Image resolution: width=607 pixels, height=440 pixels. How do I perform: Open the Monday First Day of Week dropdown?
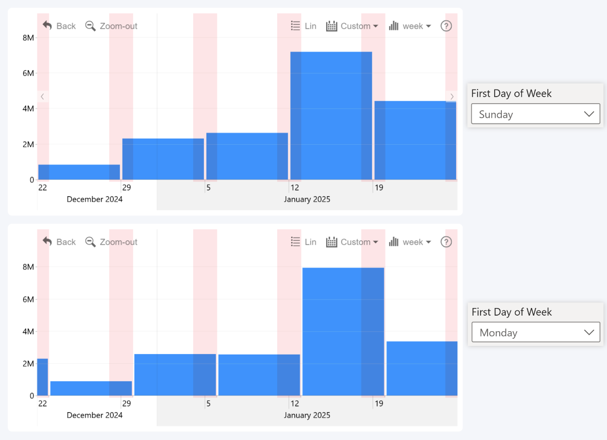[535, 332]
